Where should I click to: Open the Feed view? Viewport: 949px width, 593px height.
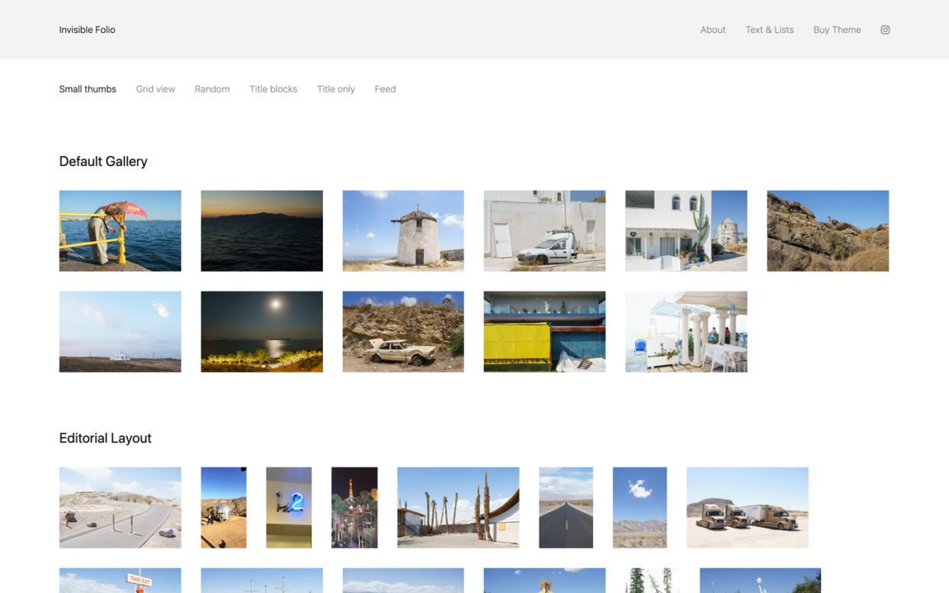point(385,89)
